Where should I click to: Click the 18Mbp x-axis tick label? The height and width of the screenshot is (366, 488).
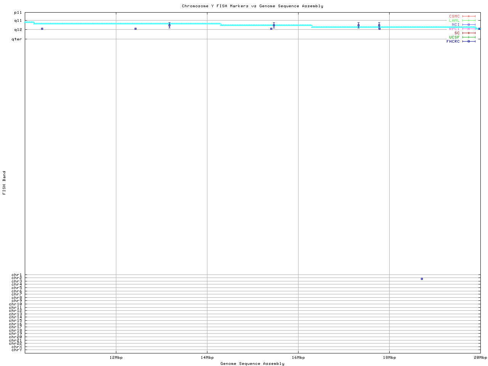(389, 358)
